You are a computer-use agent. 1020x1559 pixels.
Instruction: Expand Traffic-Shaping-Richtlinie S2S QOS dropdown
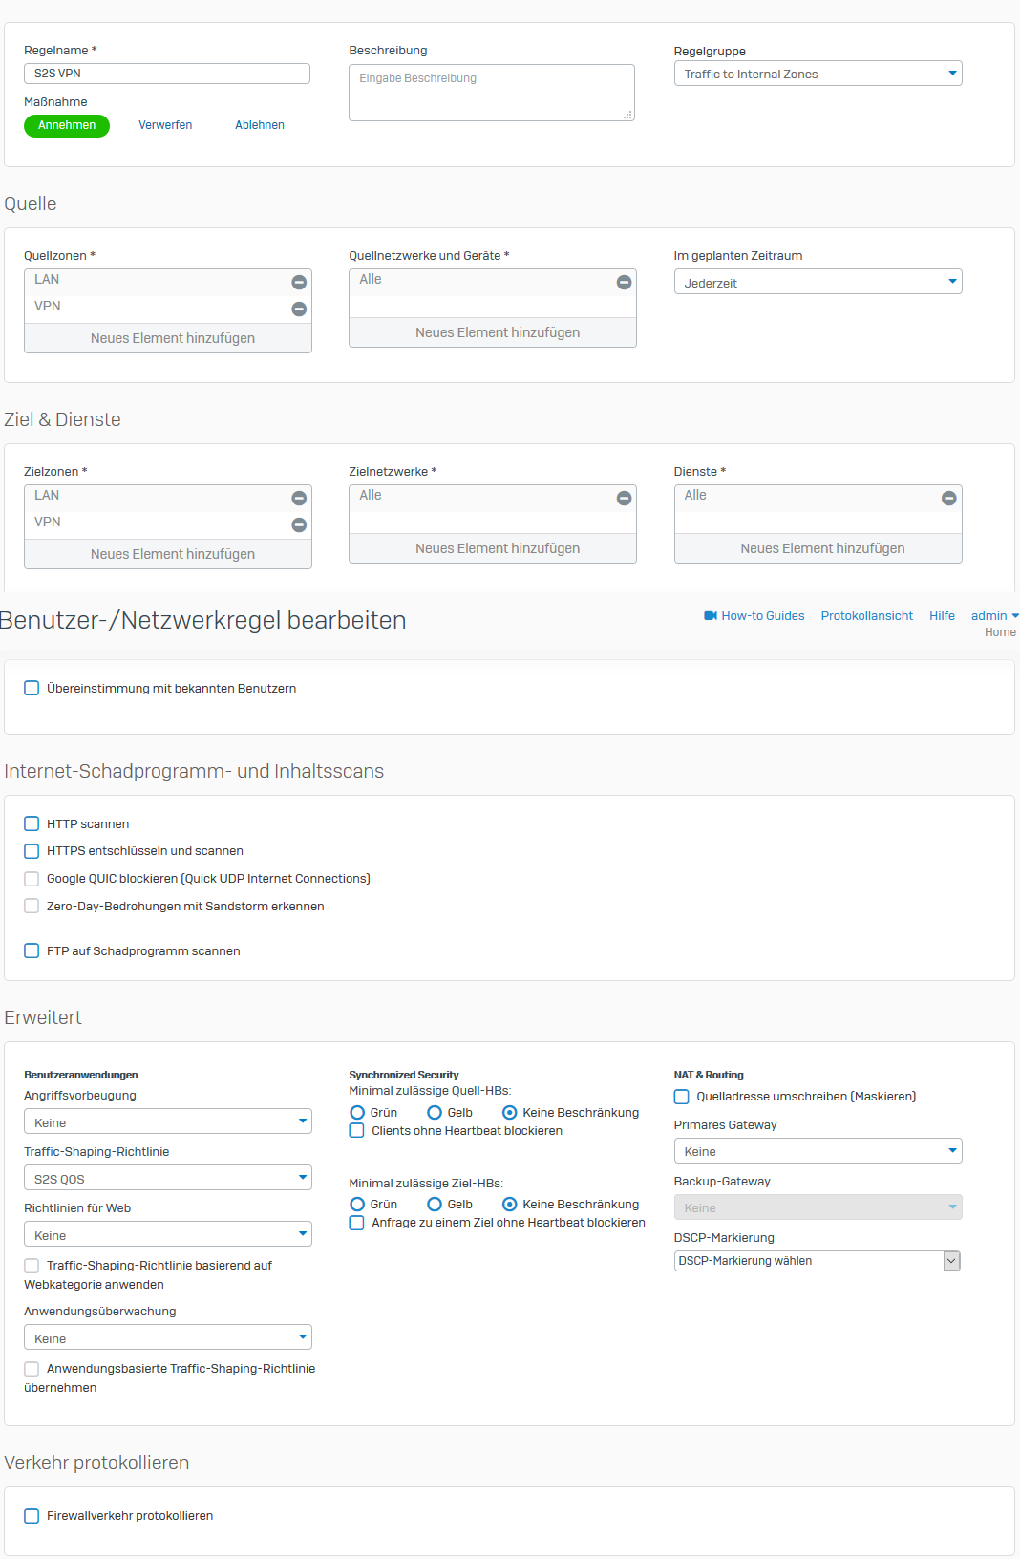[168, 1179]
